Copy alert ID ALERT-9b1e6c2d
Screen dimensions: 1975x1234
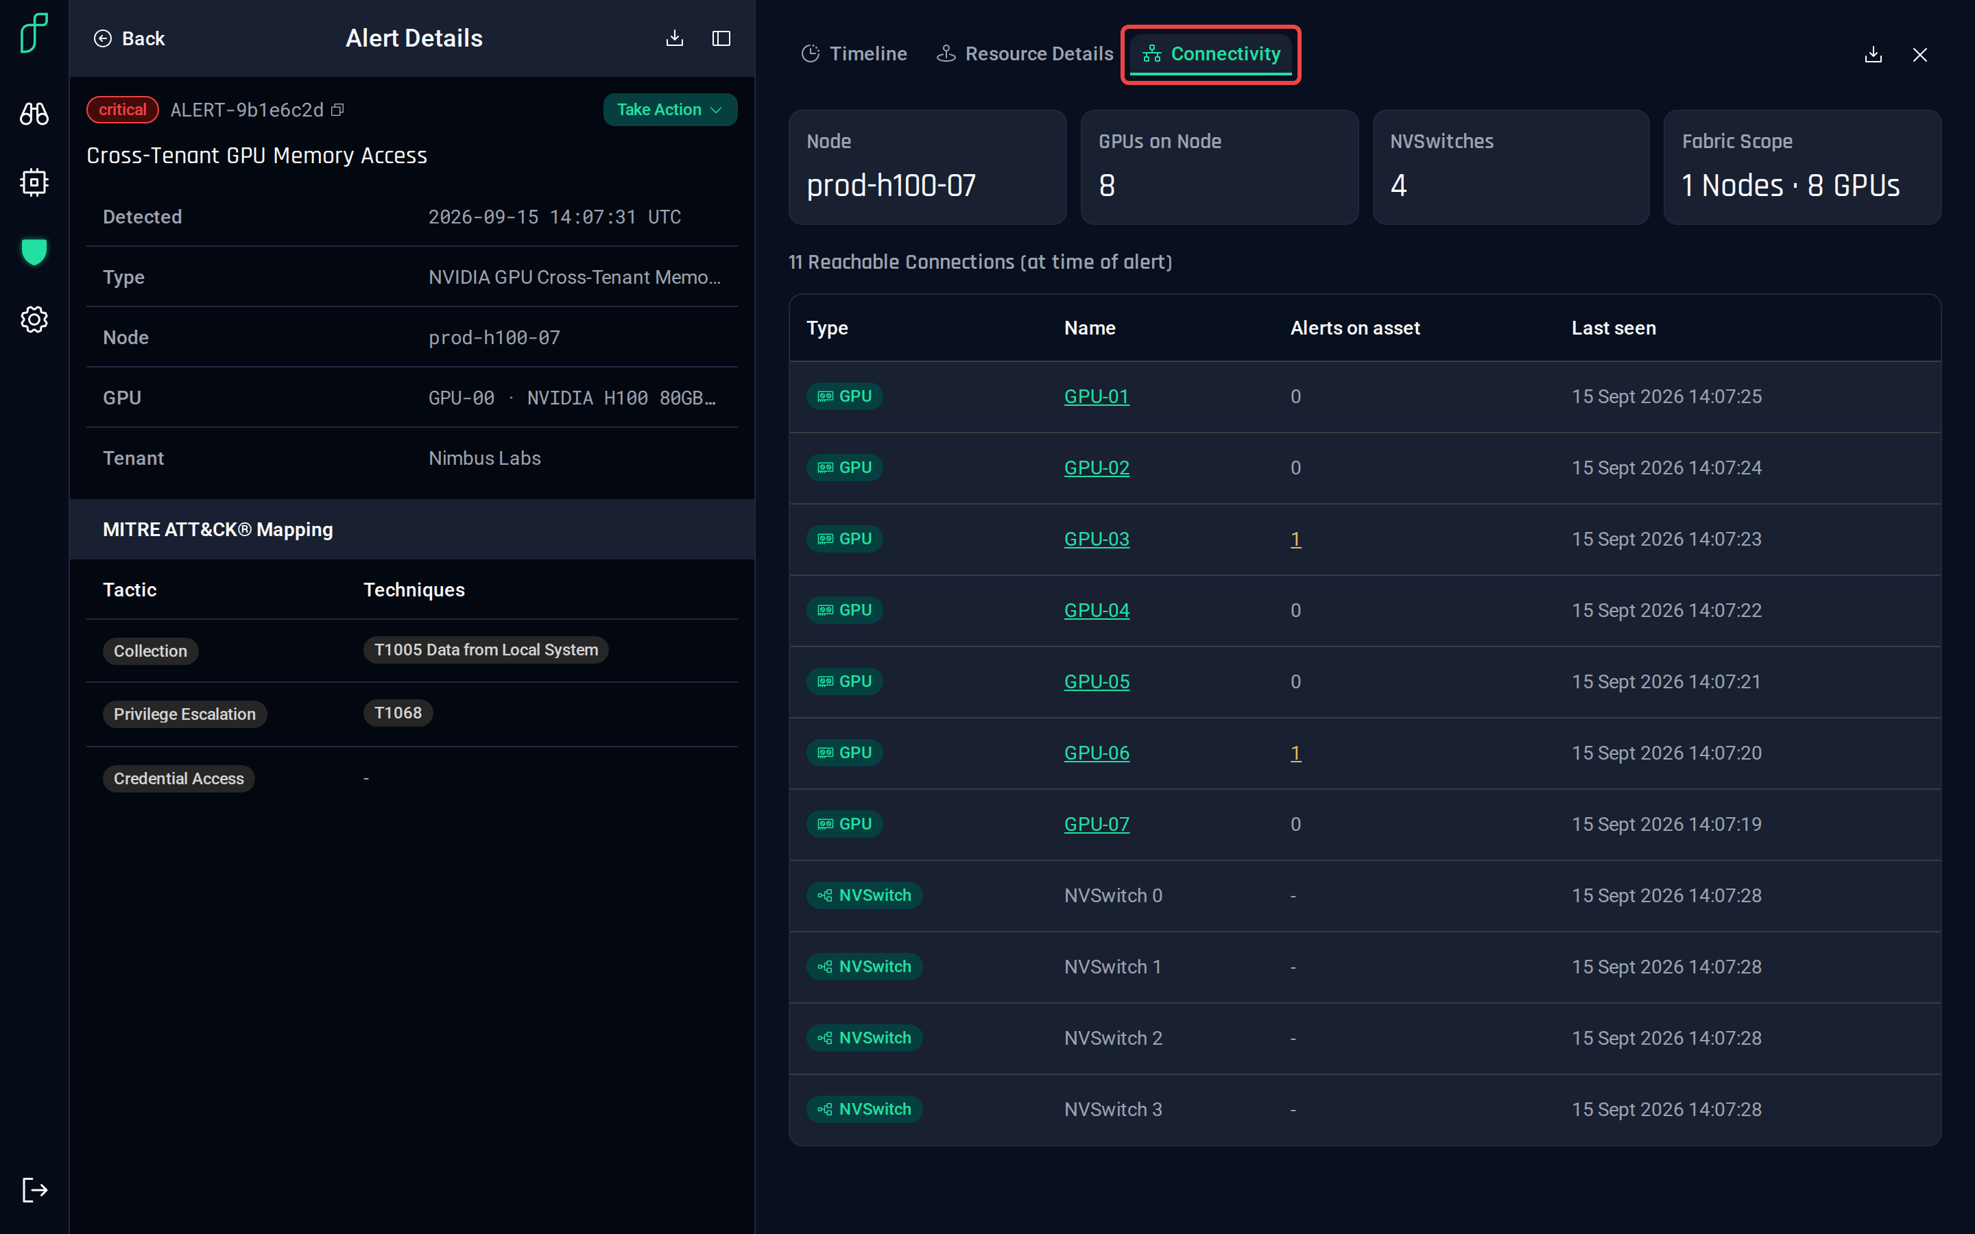(338, 110)
